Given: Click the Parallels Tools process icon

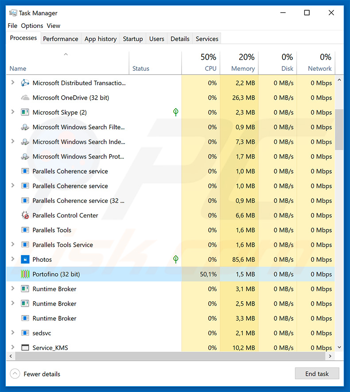Looking at the screenshot, I should coord(25,230).
